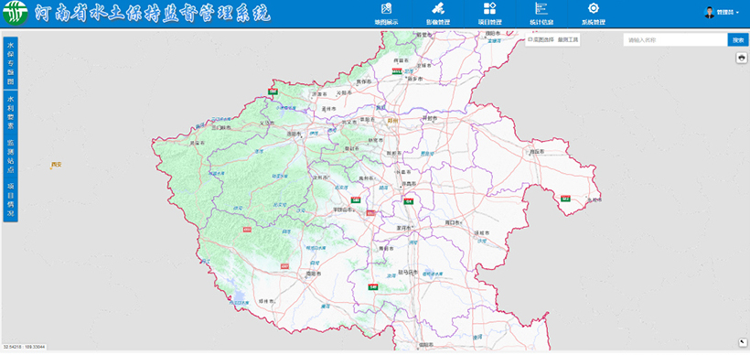Select the 项目情况 side tab
750x355 pixels.
pyautogui.click(x=11, y=200)
